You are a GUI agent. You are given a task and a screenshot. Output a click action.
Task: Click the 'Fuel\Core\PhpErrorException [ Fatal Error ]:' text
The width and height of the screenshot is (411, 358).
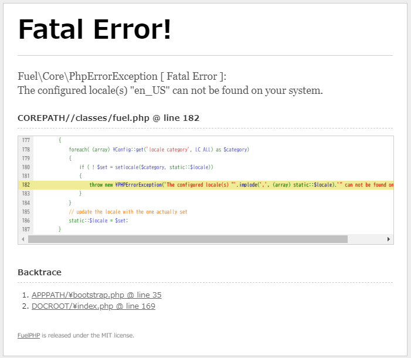122,76
